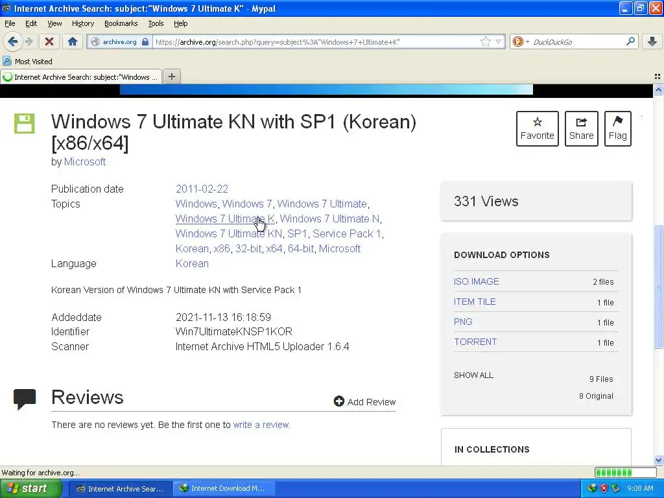Click the Internet Archive Search taskbar button

point(120,489)
